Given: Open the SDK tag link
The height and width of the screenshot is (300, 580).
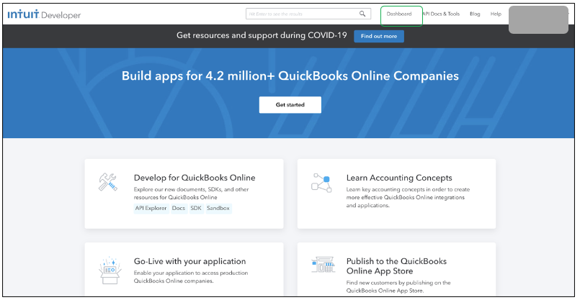Looking at the screenshot, I should pyautogui.click(x=196, y=209).
